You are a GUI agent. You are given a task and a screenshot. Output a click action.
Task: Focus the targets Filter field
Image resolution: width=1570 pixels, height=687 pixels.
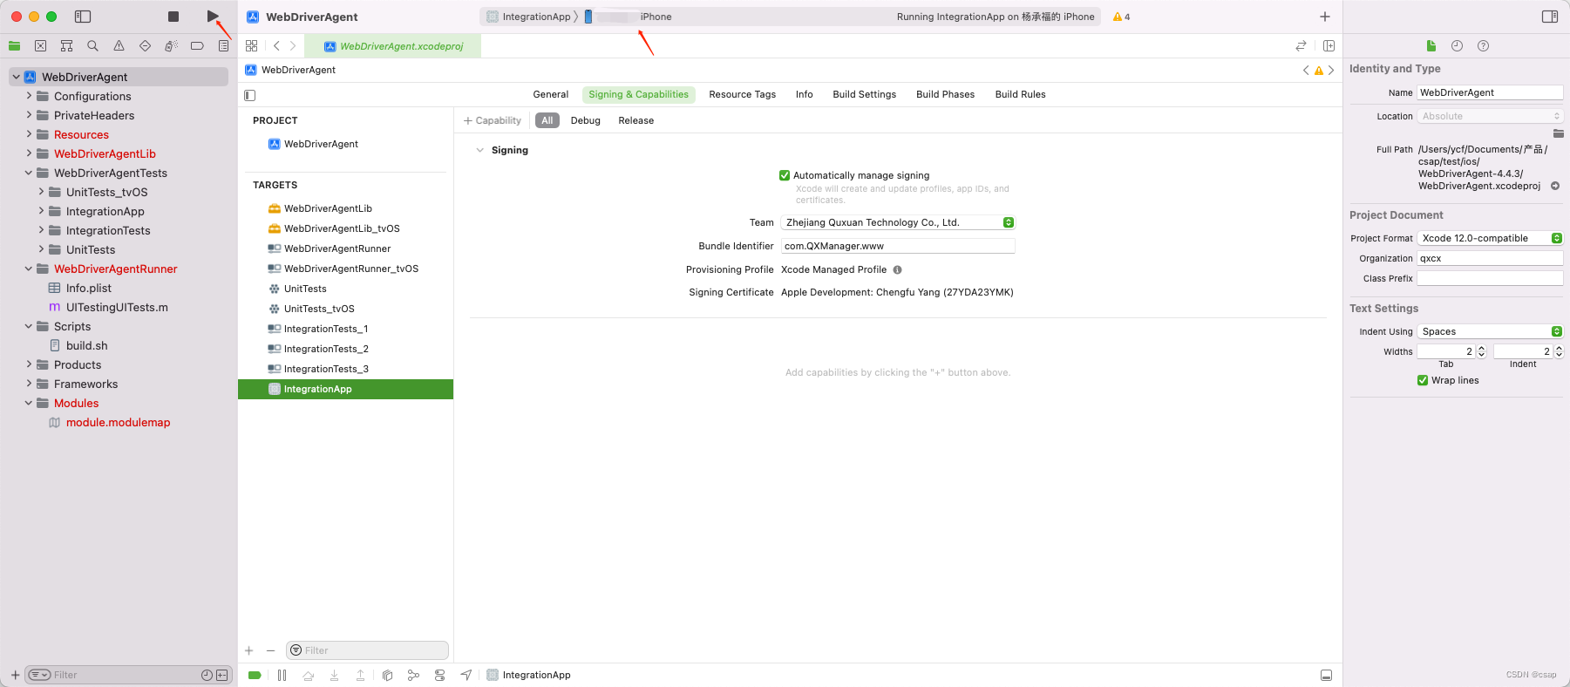click(367, 650)
